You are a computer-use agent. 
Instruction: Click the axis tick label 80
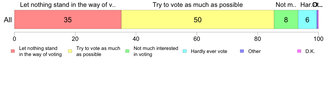[257, 39]
